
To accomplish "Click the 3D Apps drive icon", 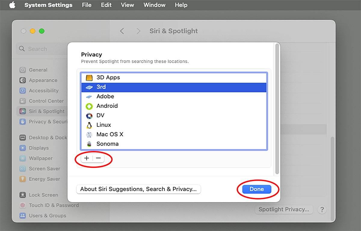I will tap(89, 78).
